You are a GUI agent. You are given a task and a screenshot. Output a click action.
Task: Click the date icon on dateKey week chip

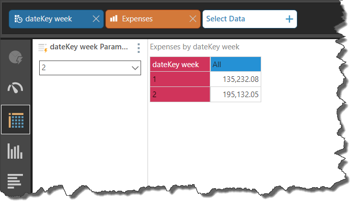point(18,19)
